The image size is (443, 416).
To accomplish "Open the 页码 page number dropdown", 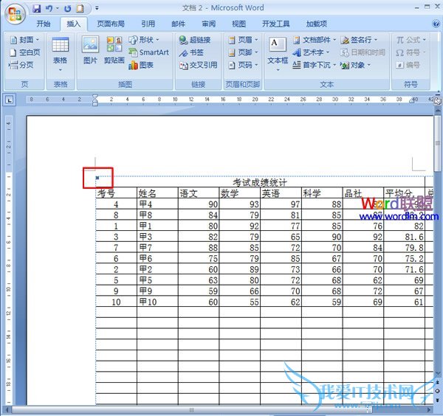I will pos(243,65).
